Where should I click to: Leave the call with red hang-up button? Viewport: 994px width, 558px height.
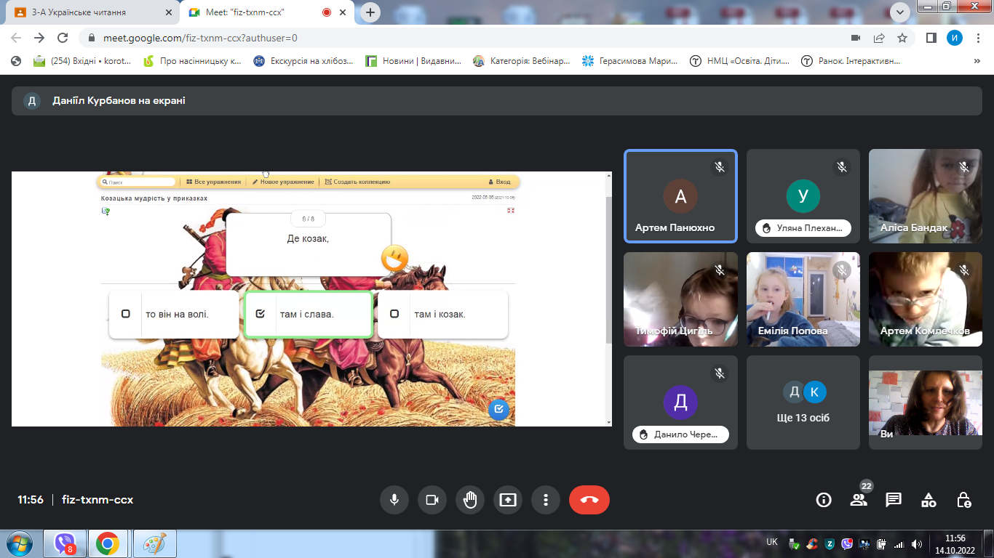coord(589,500)
